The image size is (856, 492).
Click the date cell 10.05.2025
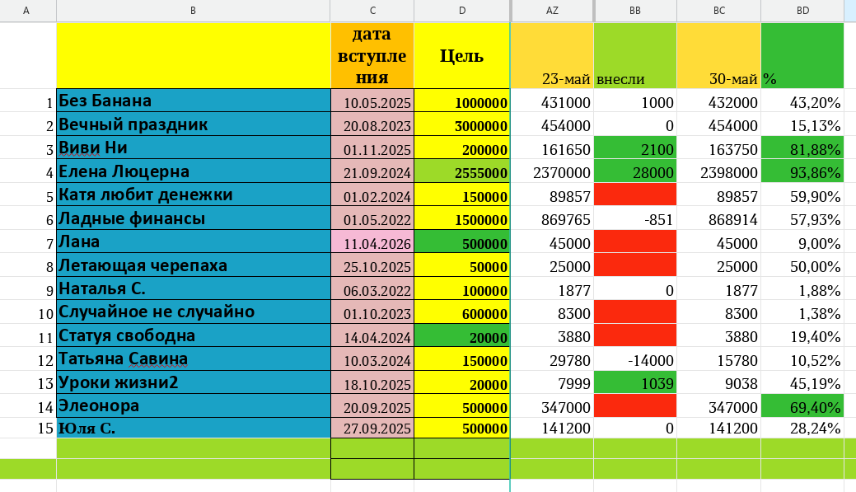point(372,101)
